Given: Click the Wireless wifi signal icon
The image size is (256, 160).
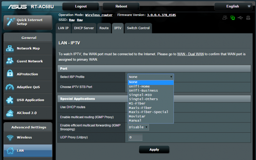Looking at the screenshot, I should tap(10, 137).
